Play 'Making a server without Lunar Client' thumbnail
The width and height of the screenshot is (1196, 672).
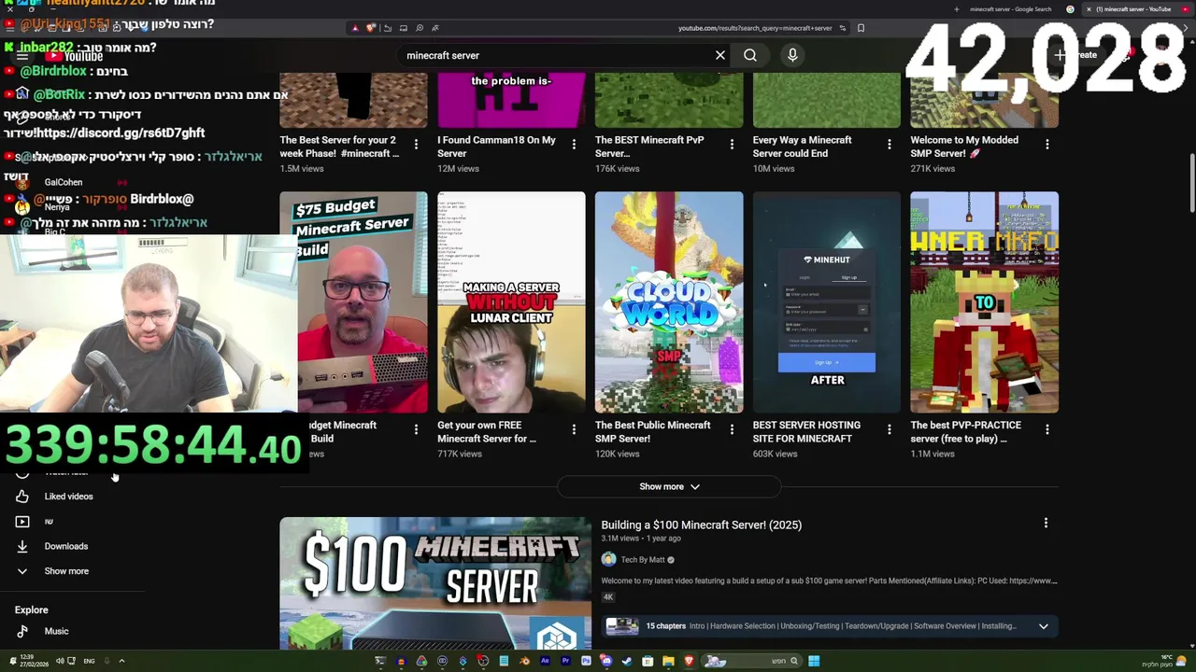[511, 302]
